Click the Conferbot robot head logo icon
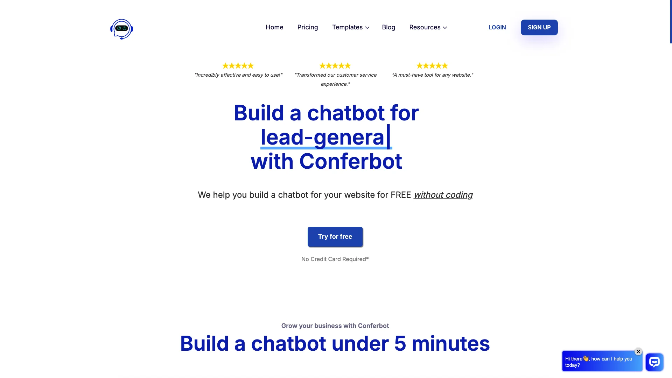The width and height of the screenshot is (672, 378). click(x=121, y=28)
